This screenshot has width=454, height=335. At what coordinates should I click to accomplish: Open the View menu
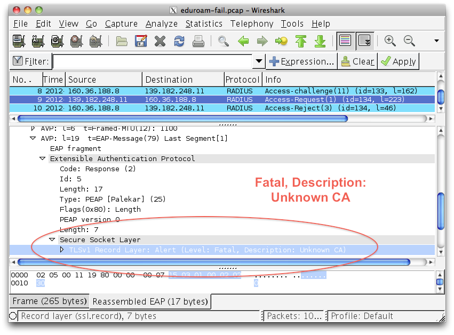point(69,24)
